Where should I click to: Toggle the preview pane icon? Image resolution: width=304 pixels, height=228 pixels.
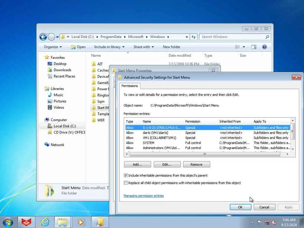[254, 47]
